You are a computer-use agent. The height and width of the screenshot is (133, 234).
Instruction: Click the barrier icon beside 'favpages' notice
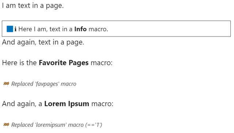6,84
